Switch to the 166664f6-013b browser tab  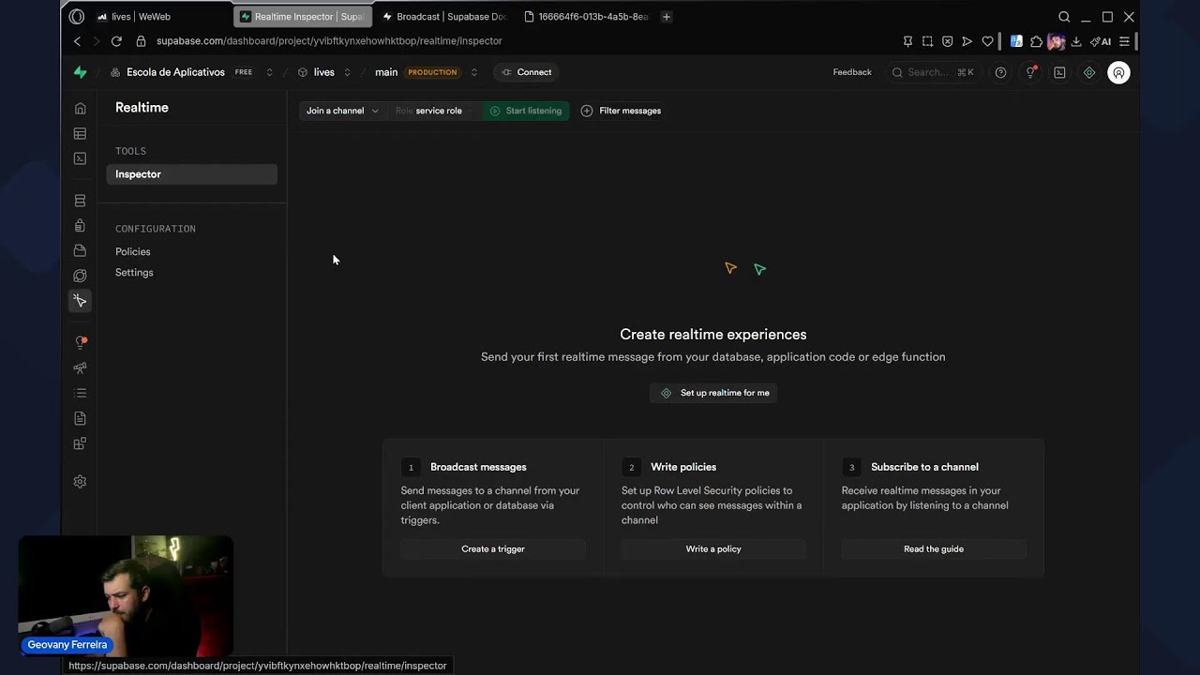tap(586, 17)
